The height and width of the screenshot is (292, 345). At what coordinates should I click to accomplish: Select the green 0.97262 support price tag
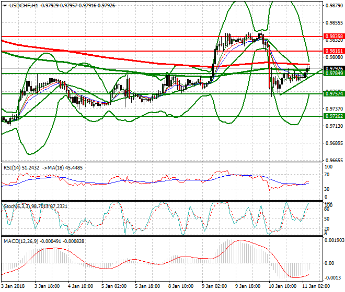tap(334, 116)
